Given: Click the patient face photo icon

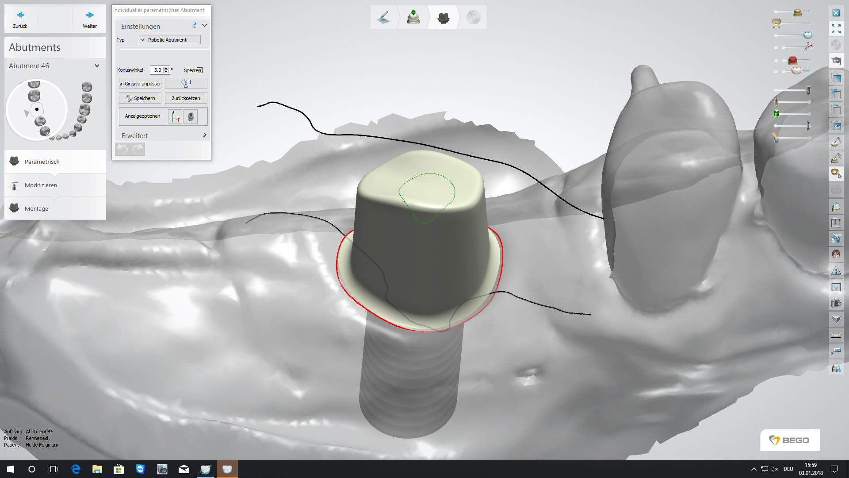Looking at the screenshot, I should click(x=836, y=254).
